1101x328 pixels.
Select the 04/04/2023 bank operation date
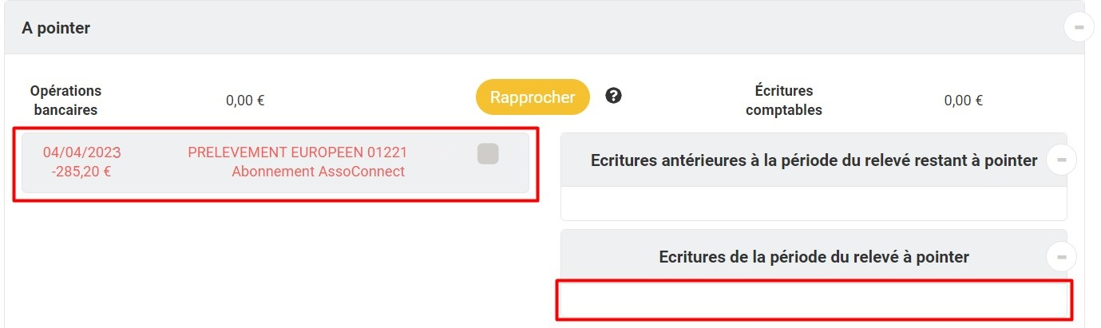82,152
